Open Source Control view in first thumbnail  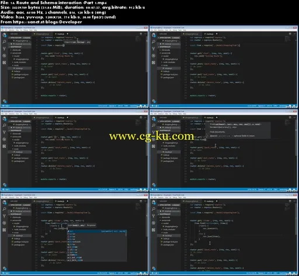(4, 49)
